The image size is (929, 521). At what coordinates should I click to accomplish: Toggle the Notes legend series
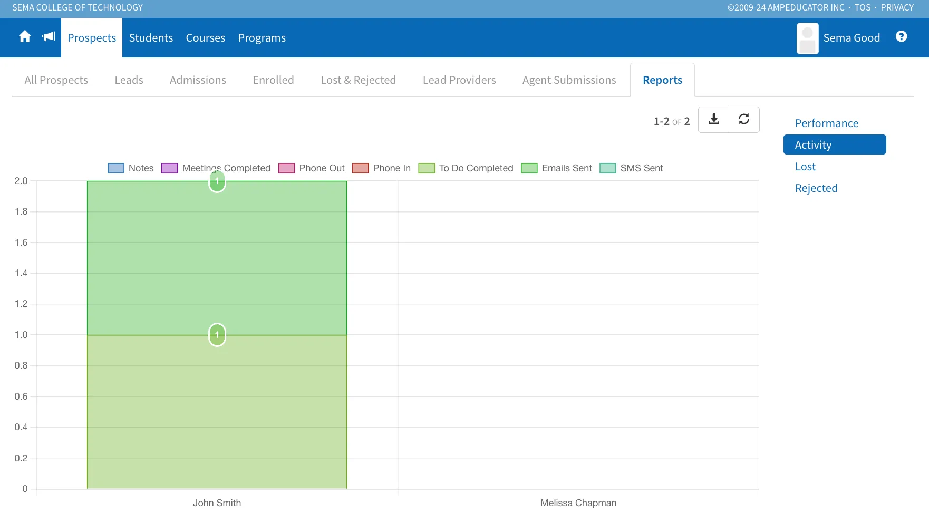(x=131, y=168)
